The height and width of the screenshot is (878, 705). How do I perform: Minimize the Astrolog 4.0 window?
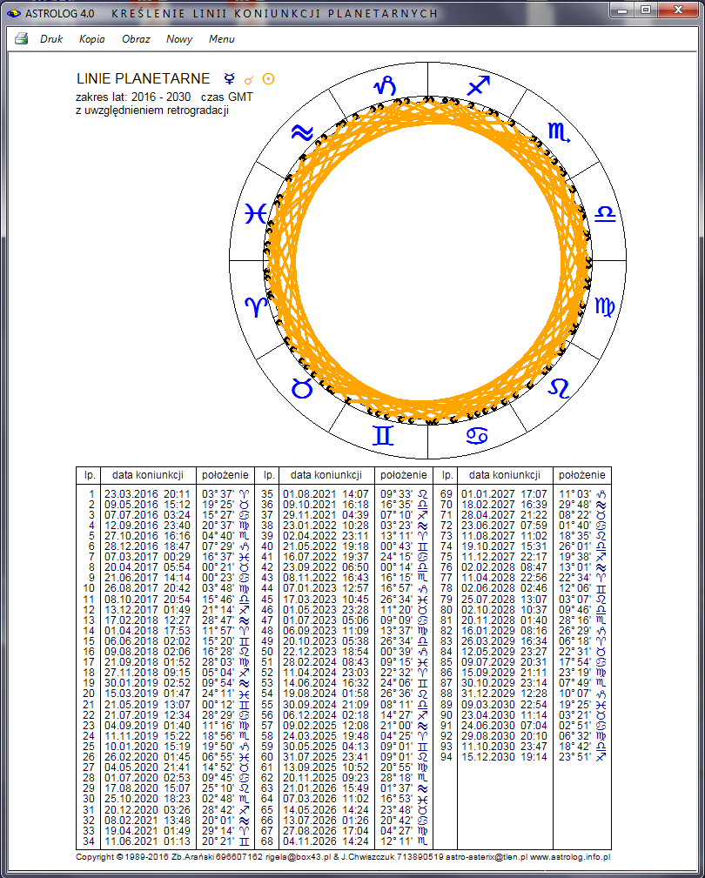(621, 10)
